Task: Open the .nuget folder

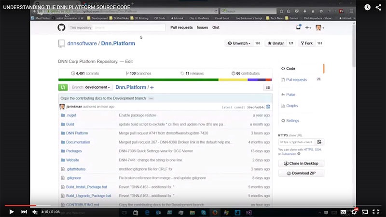Action: [x=71, y=115]
